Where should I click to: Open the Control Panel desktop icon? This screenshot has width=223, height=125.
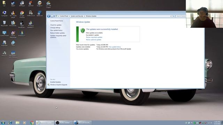coord(4,34)
